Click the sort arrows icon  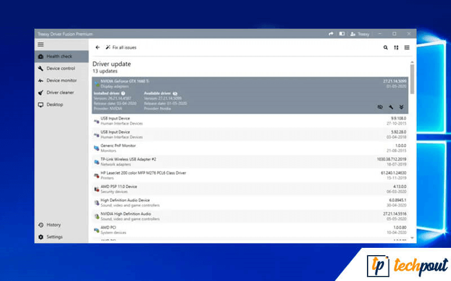396,48
